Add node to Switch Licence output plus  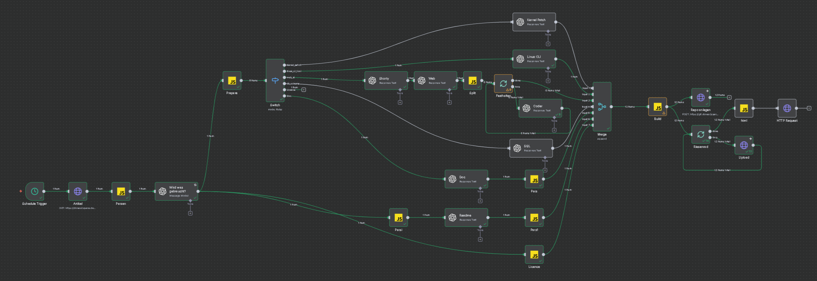coord(304,90)
